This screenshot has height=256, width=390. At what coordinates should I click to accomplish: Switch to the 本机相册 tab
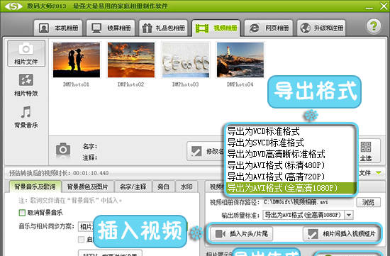click(x=58, y=28)
